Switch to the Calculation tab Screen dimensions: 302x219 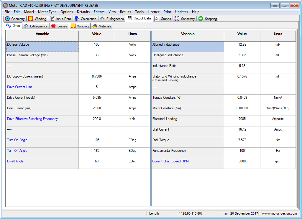click(86, 19)
